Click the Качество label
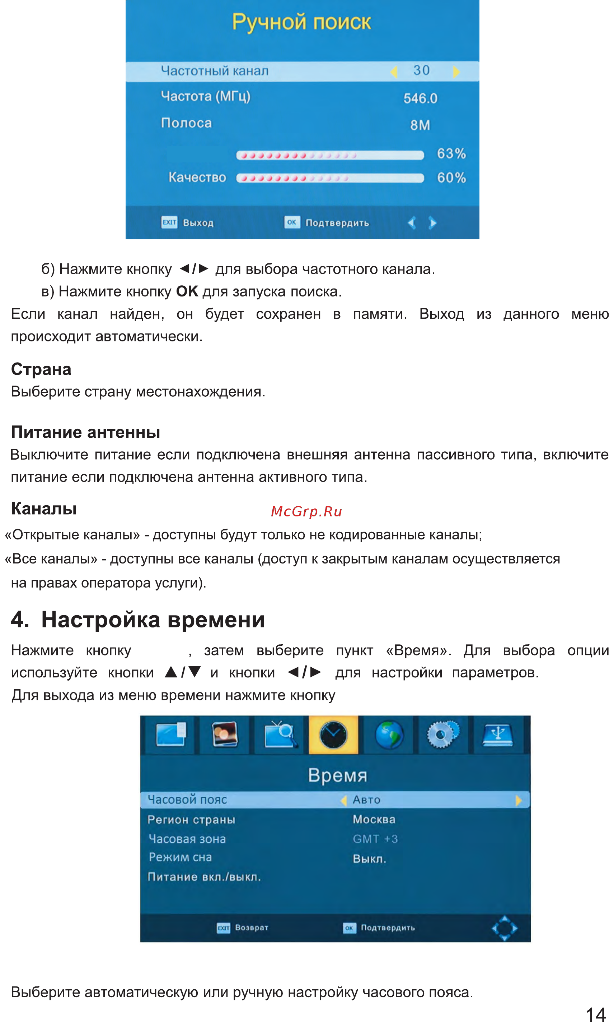 tap(197, 178)
